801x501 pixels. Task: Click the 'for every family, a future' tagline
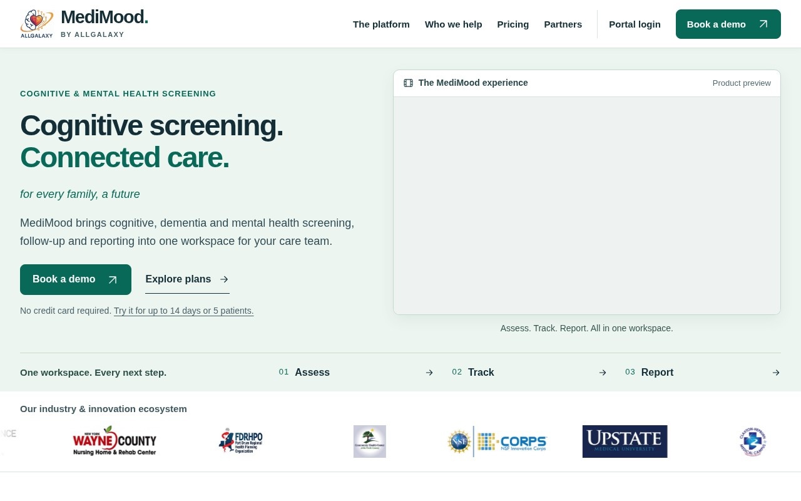tap(80, 194)
